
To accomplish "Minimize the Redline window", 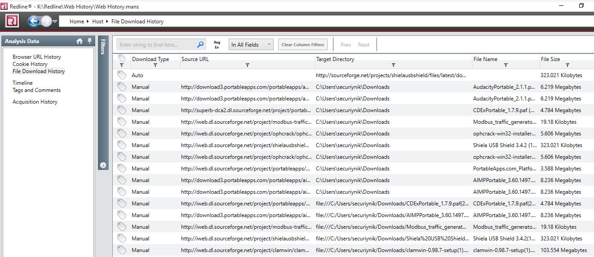I will tap(561, 5).
